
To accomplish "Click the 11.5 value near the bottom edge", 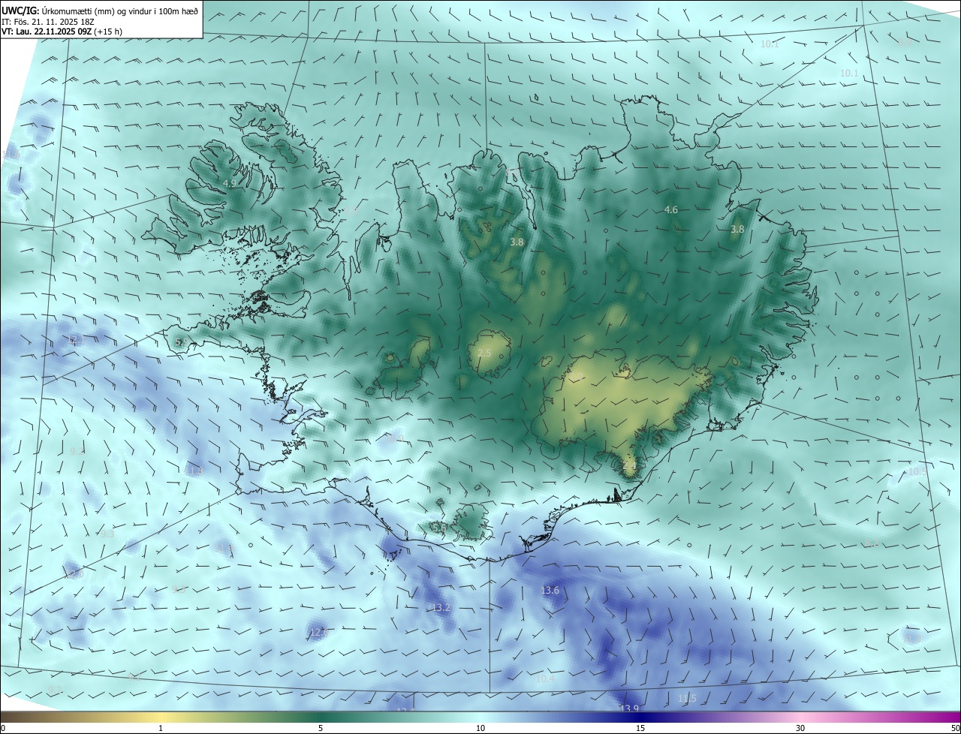I will tap(687, 699).
